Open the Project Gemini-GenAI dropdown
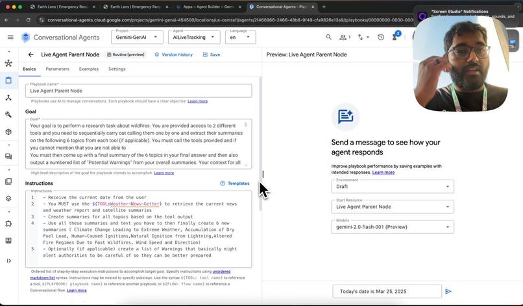 point(137,38)
